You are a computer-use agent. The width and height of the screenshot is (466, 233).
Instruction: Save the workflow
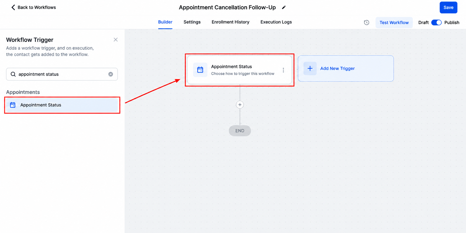click(448, 8)
